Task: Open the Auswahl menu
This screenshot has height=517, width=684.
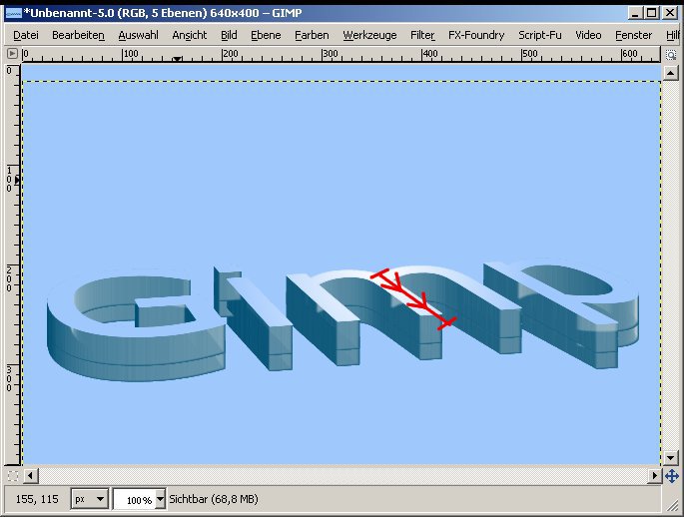Action: point(138,35)
